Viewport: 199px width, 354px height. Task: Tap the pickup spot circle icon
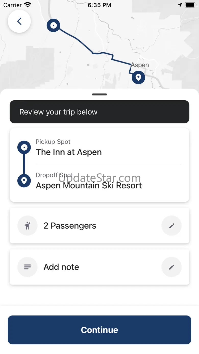click(24, 148)
